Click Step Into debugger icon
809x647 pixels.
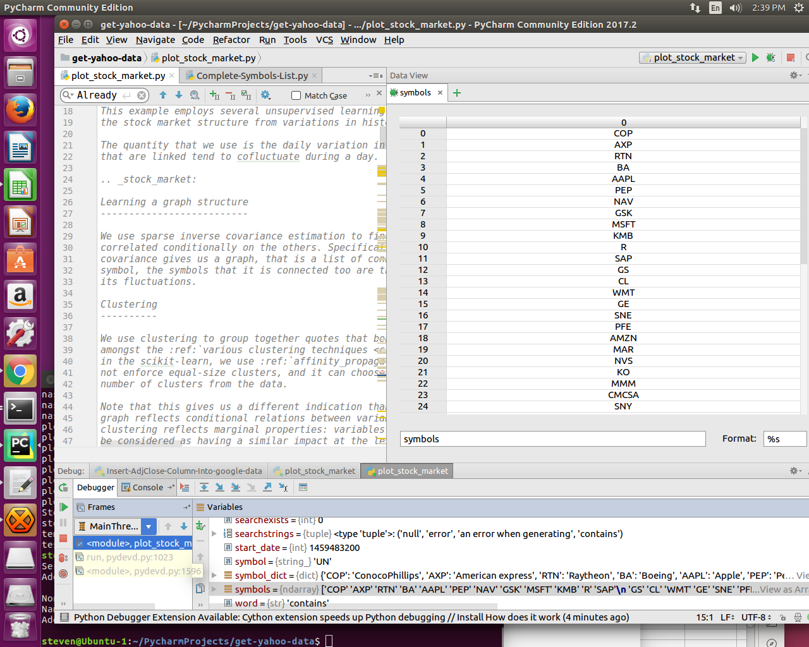pyautogui.click(x=219, y=487)
